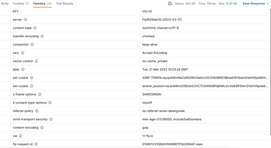Click the globe network icon near Status
Image resolution: width=271 pixels, height=148 pixels.
click(x=170, y=4)
